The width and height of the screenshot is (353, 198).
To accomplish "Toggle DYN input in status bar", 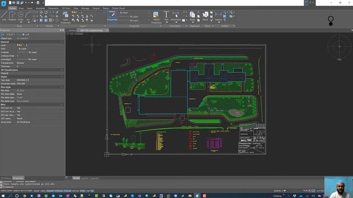I will coord(83,191).
